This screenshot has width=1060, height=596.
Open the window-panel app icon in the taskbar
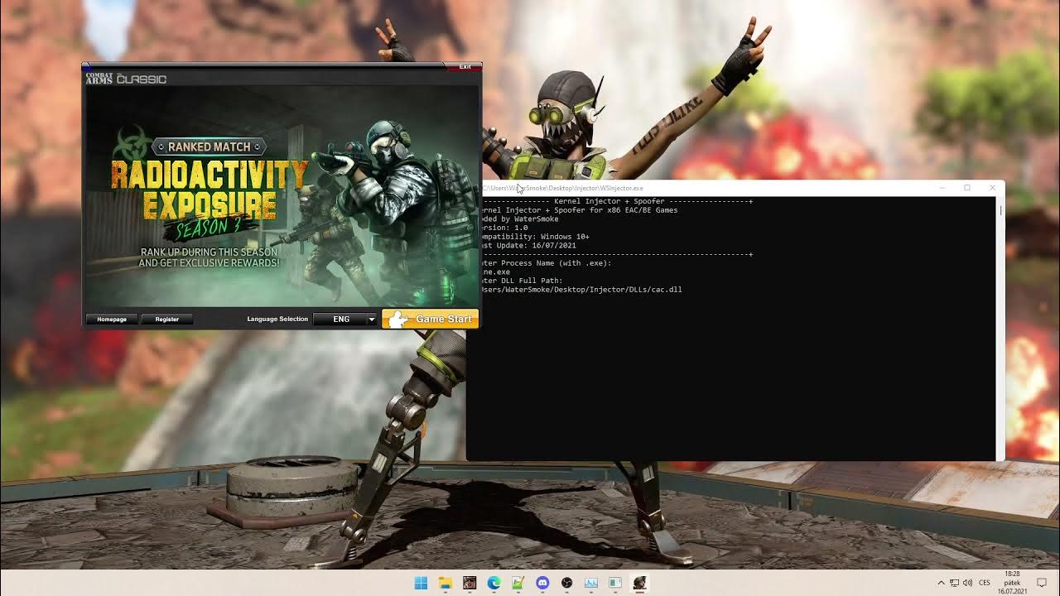615,583
